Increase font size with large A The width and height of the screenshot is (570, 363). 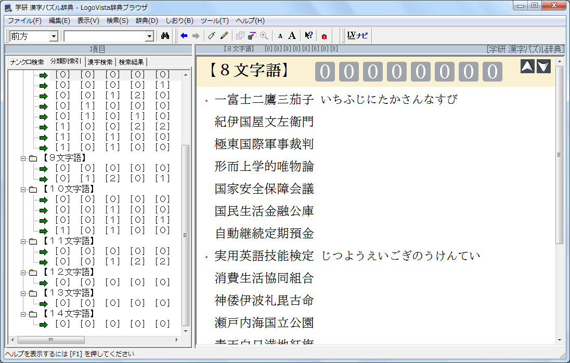[292, 36]
